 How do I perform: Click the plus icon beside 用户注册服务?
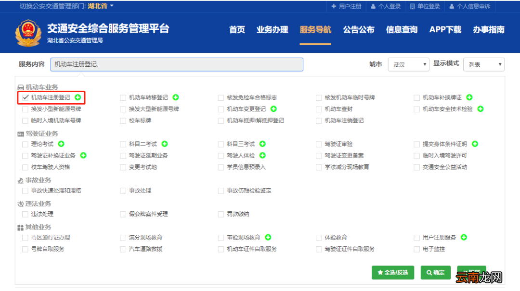click(464, 237)
